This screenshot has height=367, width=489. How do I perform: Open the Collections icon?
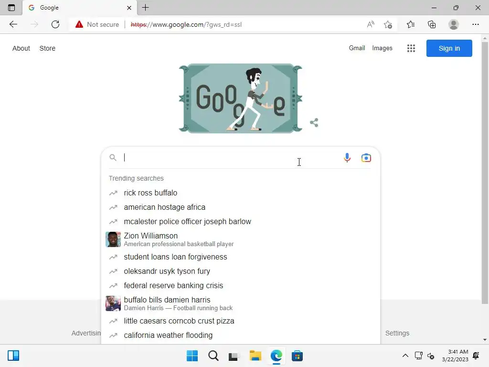(432, 24)
